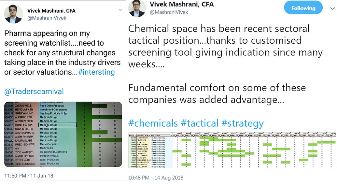337x184 pixels.
Task: Open the chemicals screening spreadsheet image
Action: 232,151
